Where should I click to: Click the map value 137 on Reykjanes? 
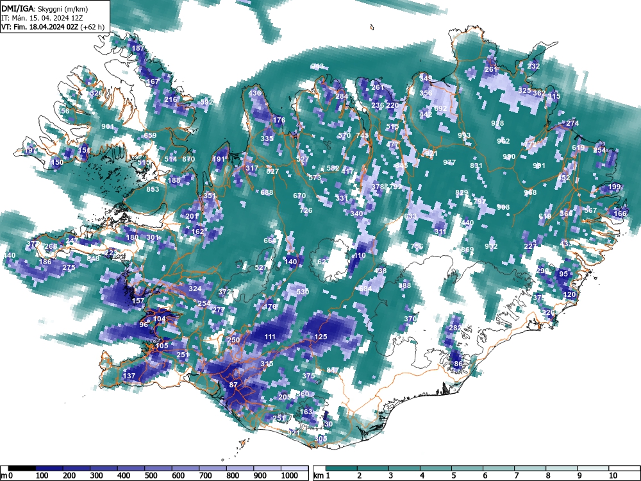click(129, 375)
